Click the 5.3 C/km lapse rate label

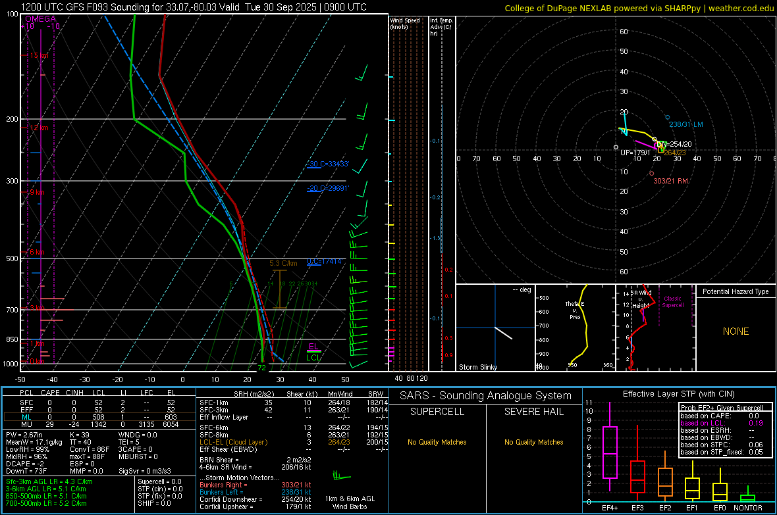click(x=283, y=264)
